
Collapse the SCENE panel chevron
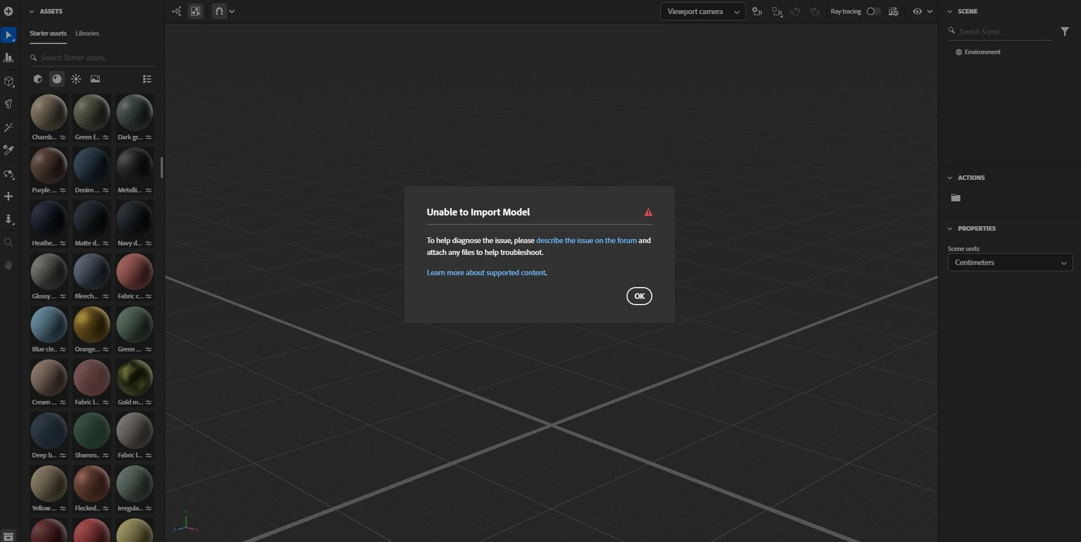[950, 11]
